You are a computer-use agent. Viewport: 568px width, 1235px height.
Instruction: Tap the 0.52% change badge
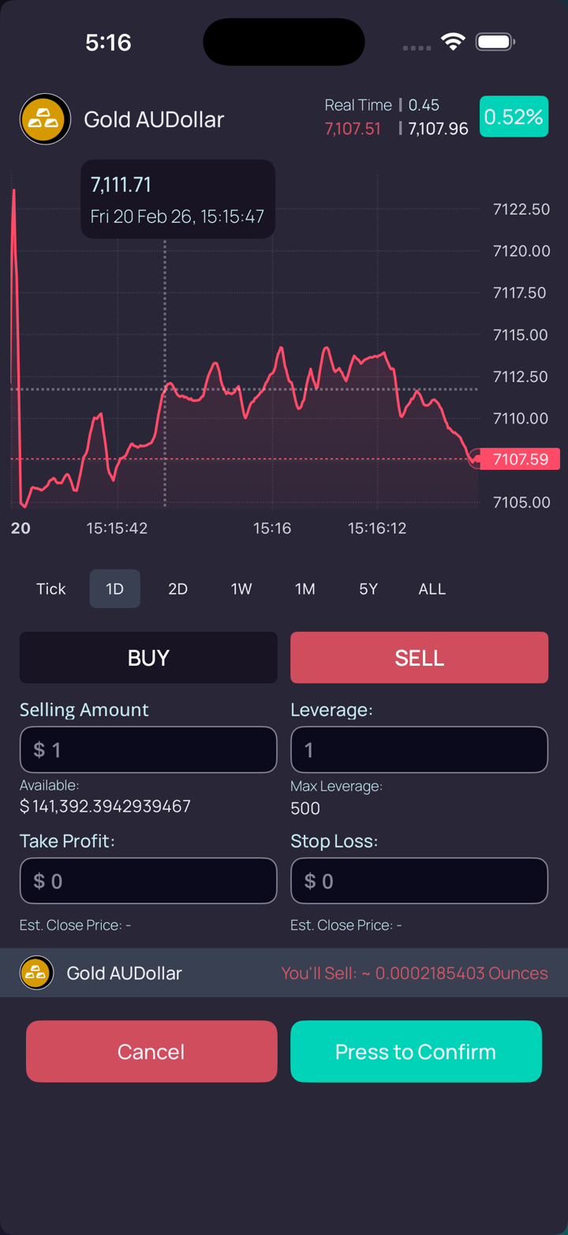tap(514, 117)
